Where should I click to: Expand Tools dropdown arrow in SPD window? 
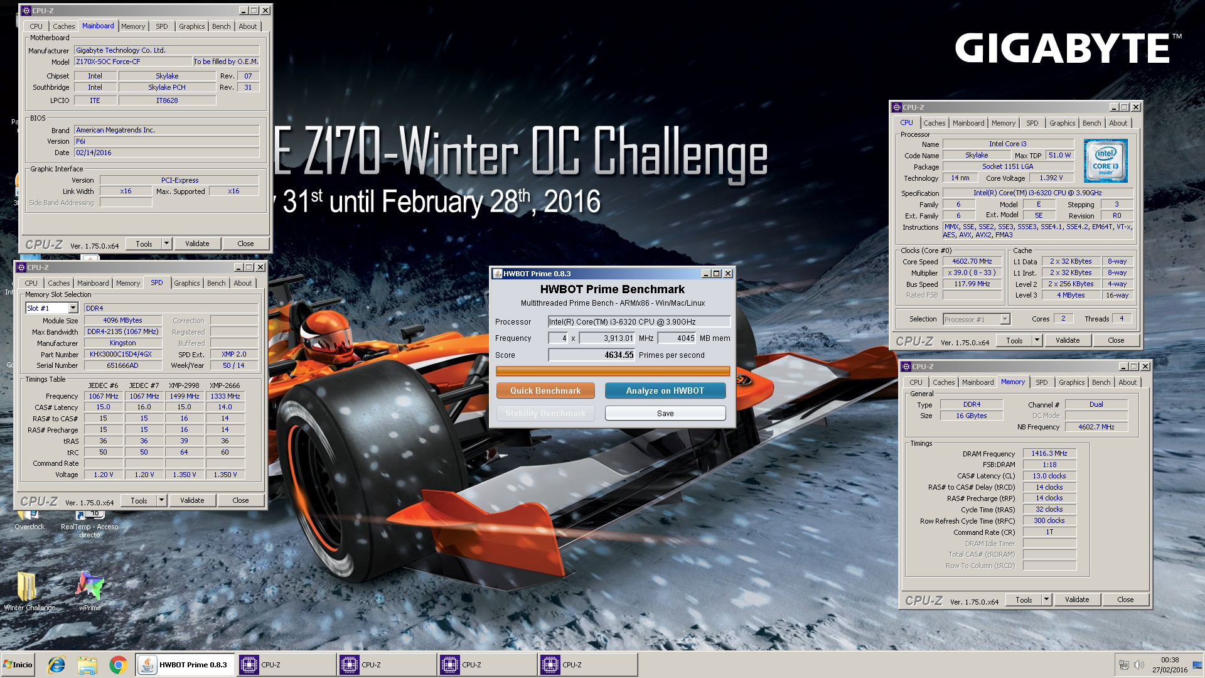point(161,500)
